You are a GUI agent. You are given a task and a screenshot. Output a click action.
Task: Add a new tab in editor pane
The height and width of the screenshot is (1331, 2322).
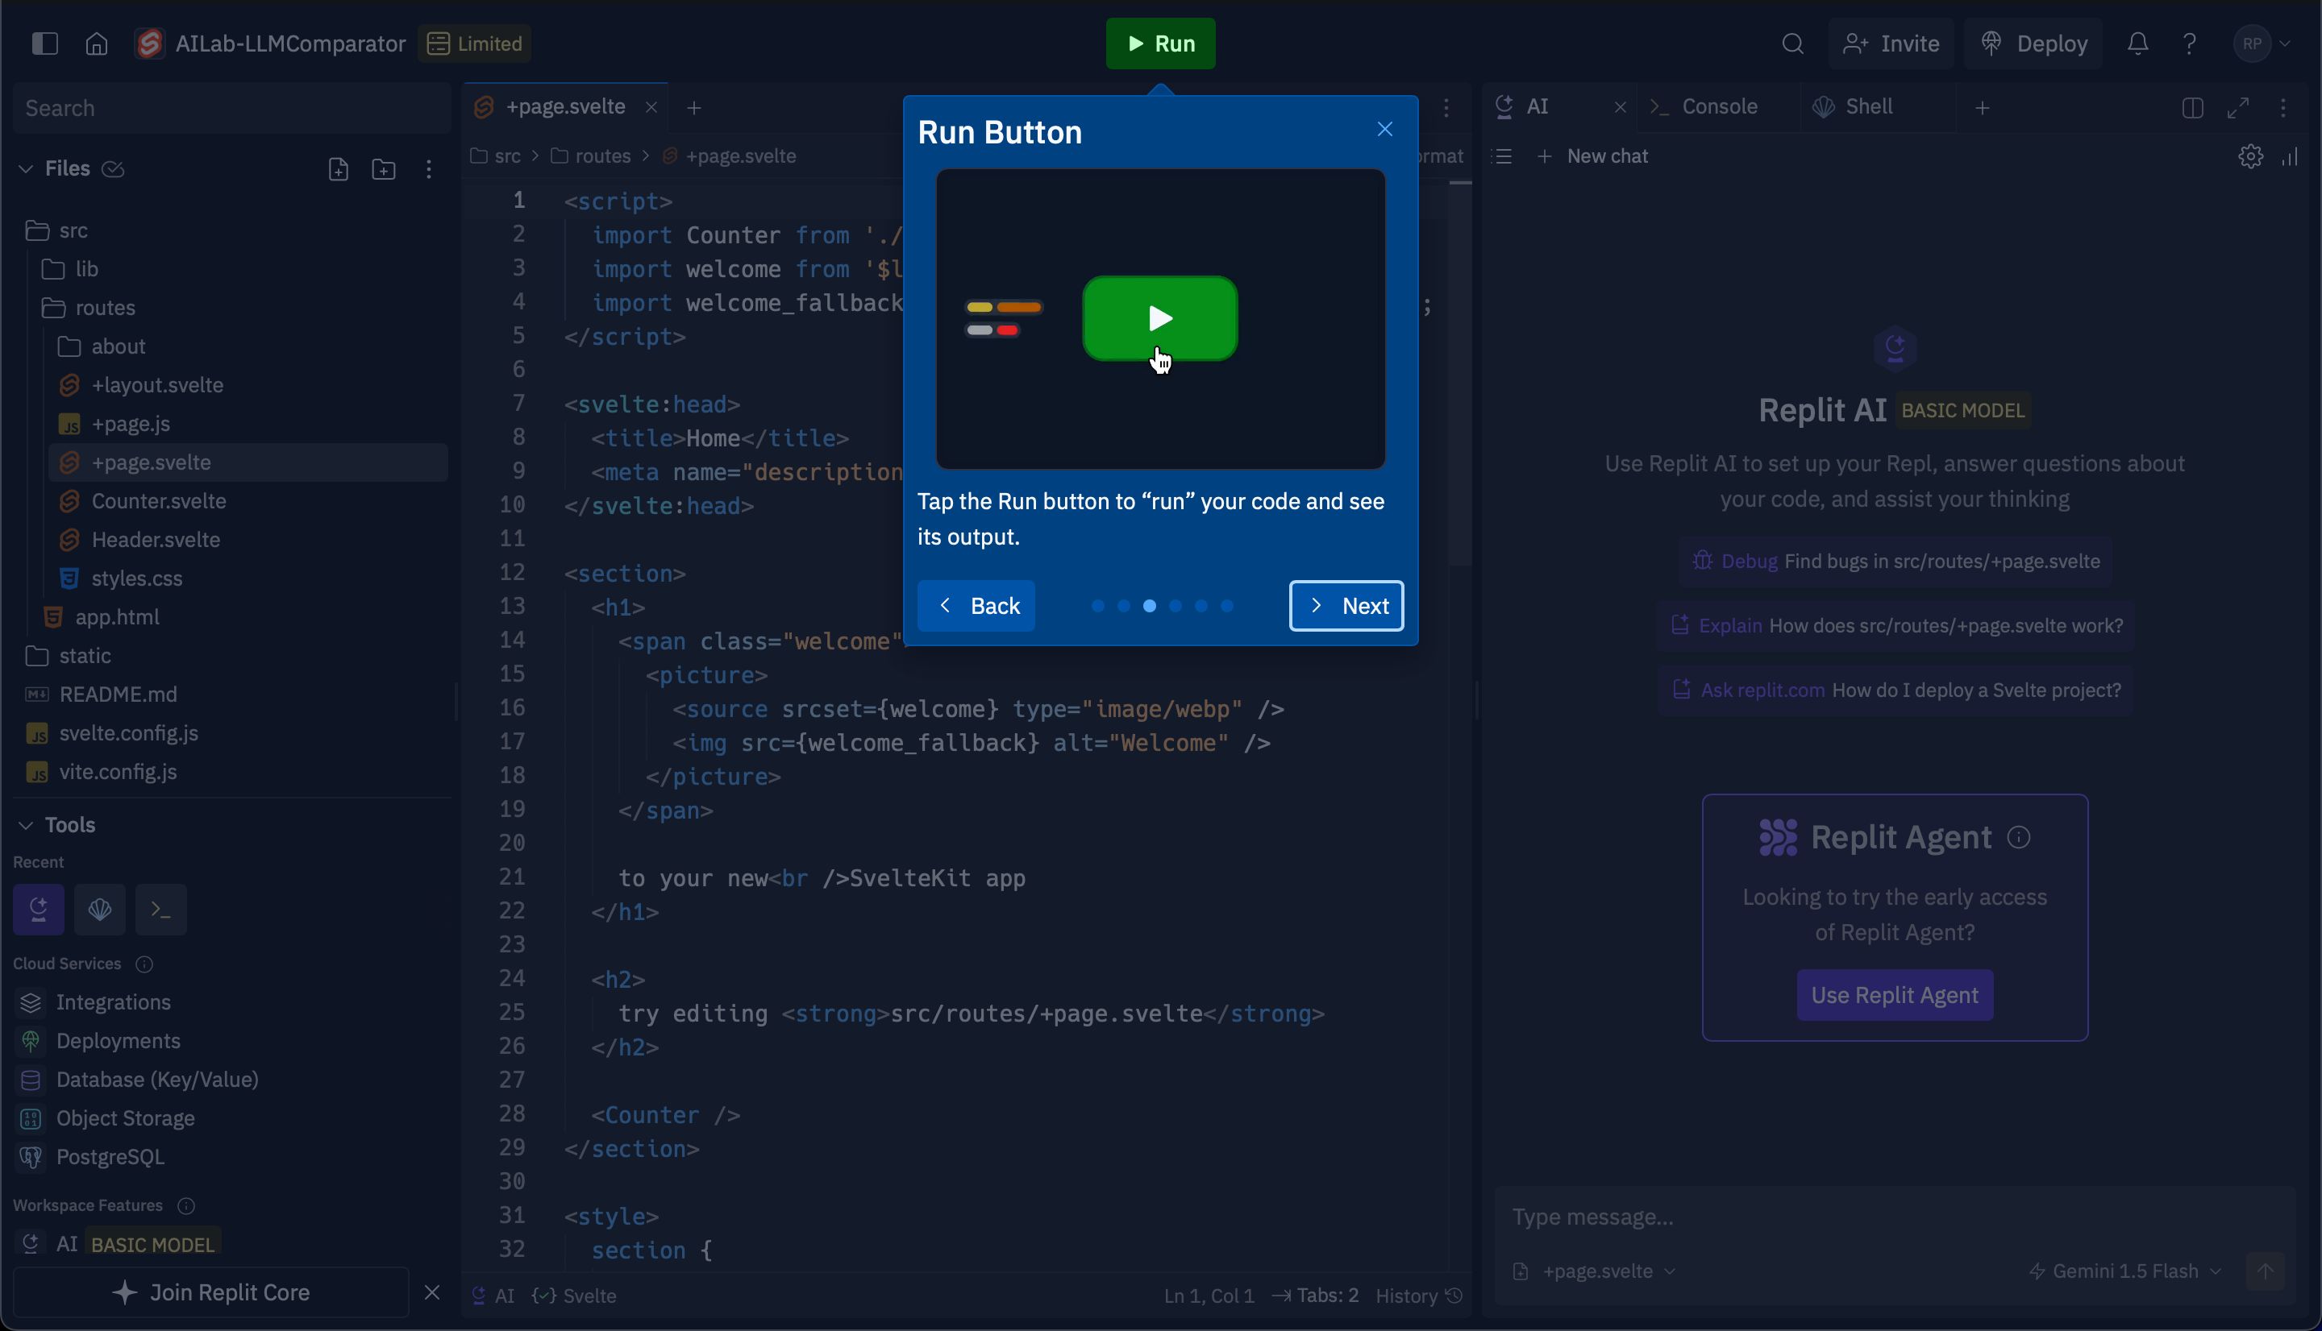(694, 108)
